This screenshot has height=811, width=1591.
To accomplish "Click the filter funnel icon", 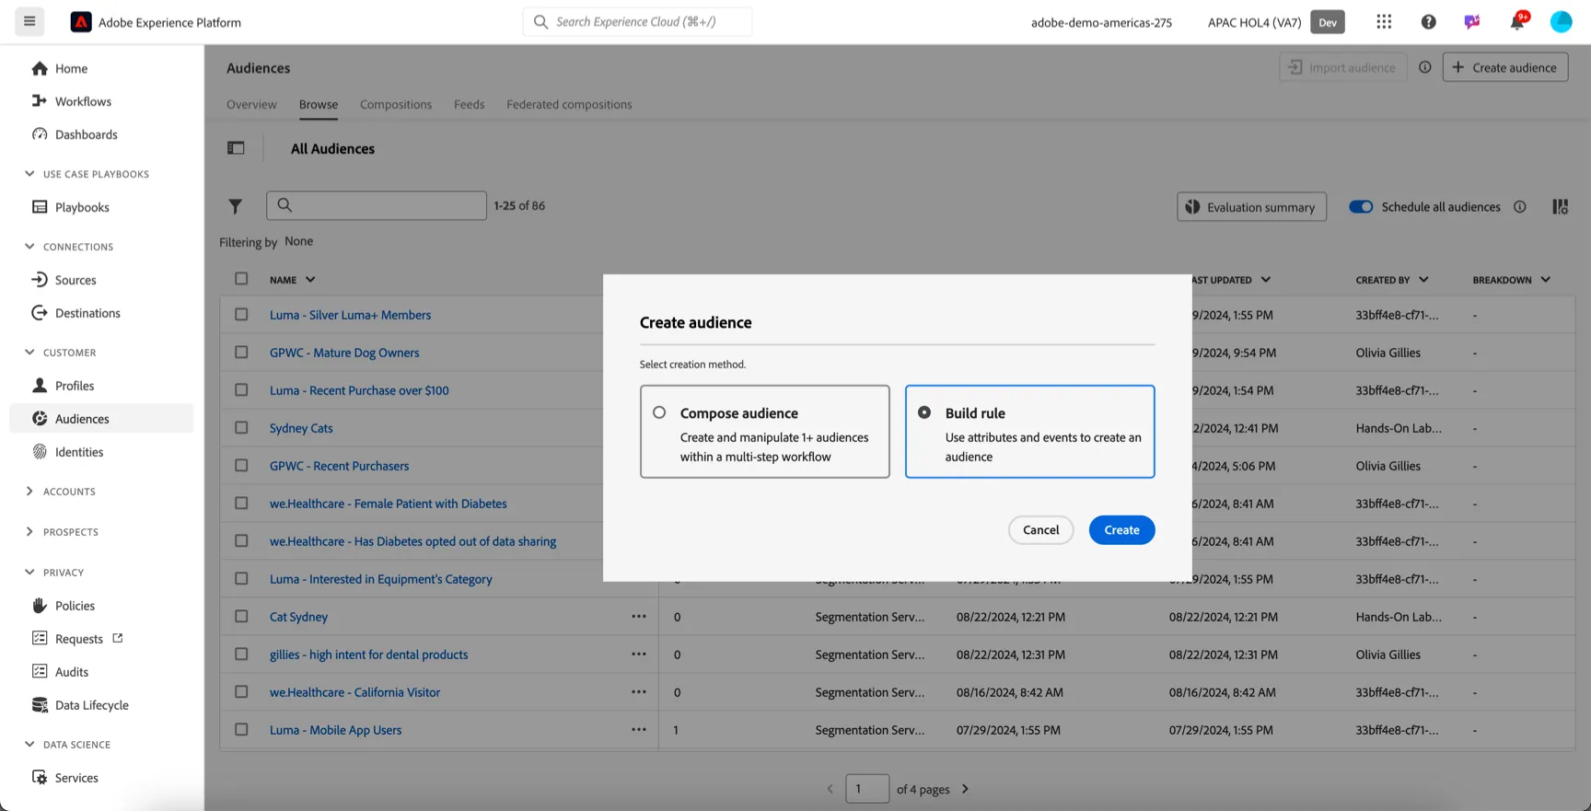I will click(x=236, y=206).
